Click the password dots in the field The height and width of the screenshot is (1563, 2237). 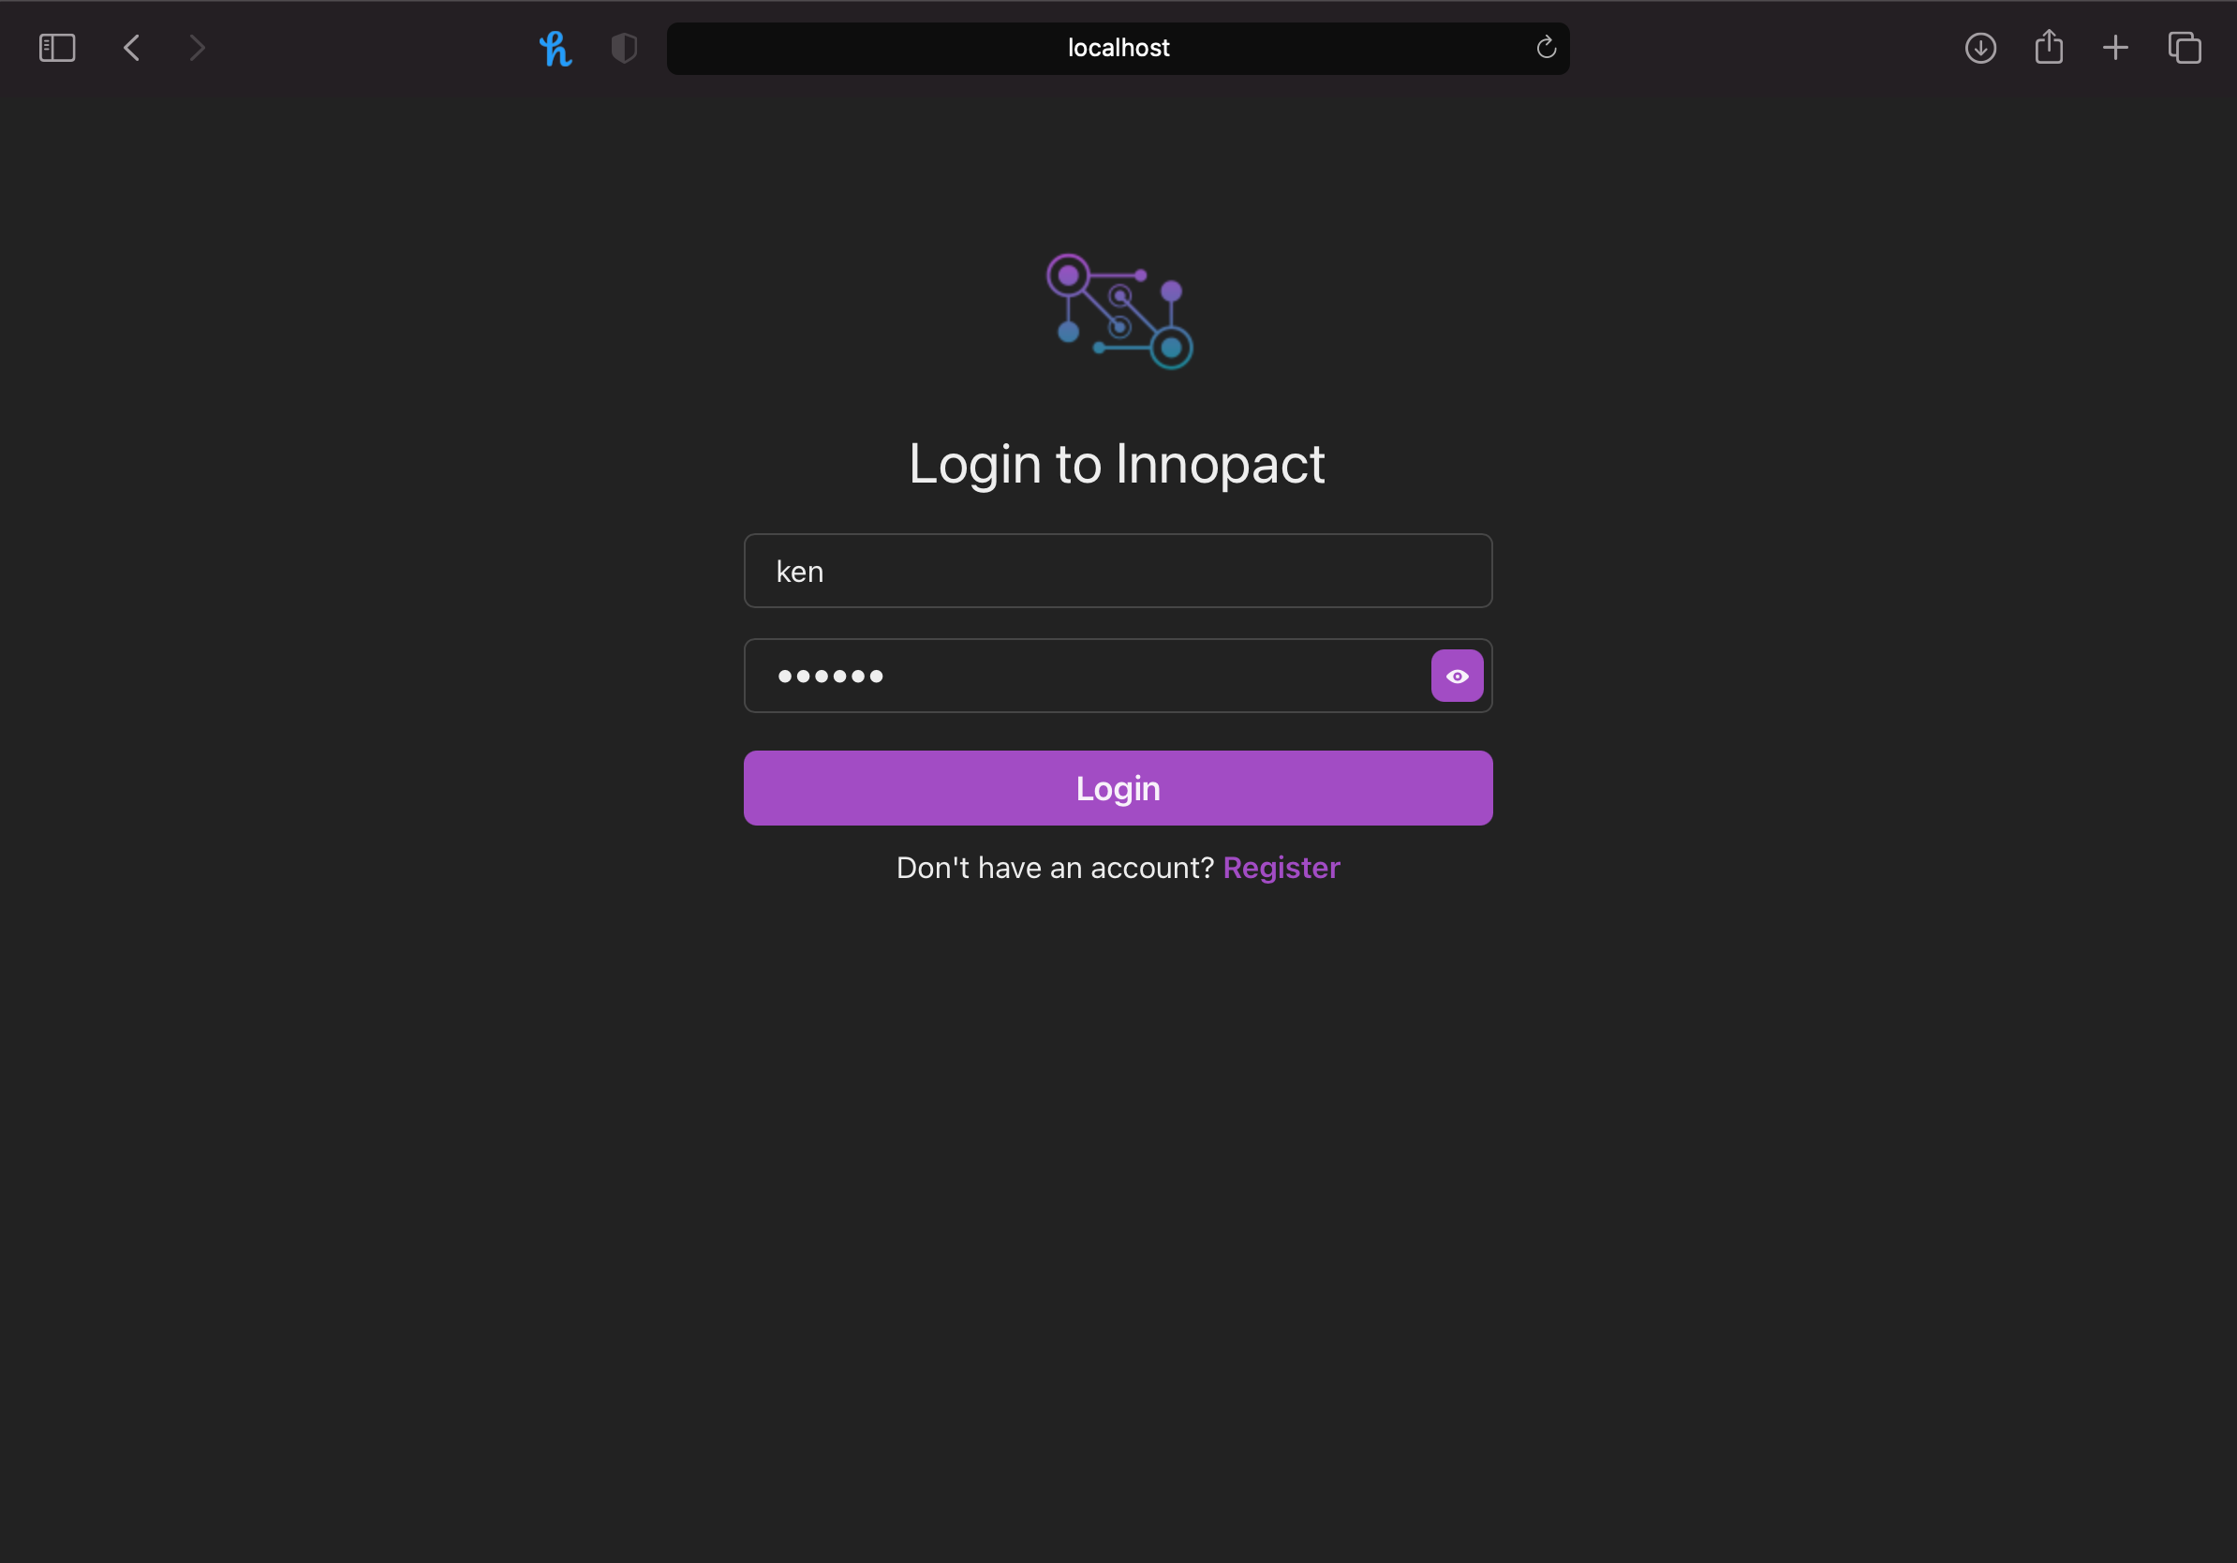pyautogui.click(x=830, y=676)
